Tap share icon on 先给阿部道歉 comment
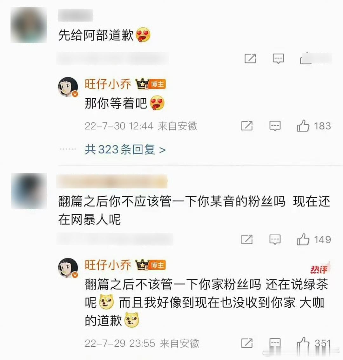The width and height of the screenshot is (343, 360). coord(250,59)
